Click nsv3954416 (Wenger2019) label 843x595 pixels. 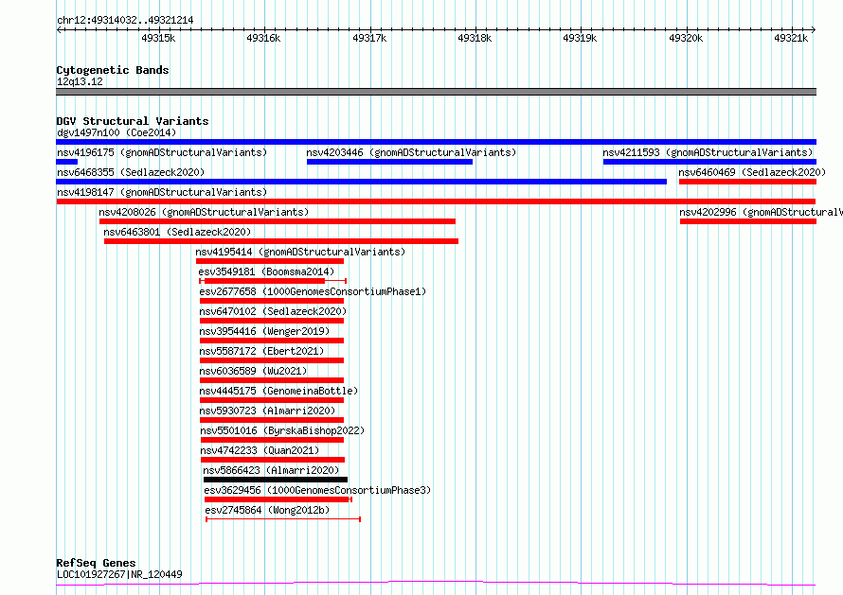coord(264,331)
